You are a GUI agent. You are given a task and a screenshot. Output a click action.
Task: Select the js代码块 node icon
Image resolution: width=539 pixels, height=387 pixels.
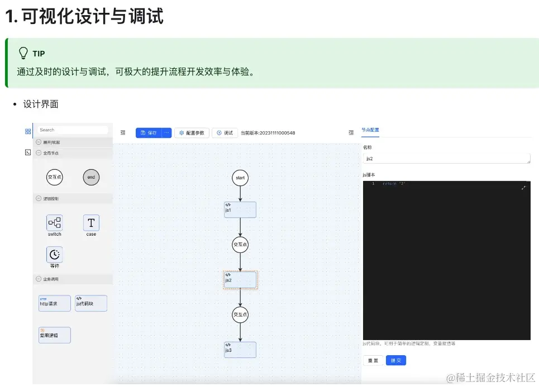tap(91, 303)
